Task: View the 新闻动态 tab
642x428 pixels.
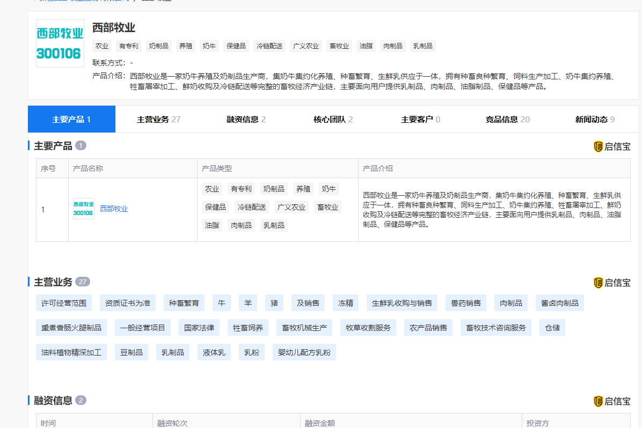Action: (595, 120)
